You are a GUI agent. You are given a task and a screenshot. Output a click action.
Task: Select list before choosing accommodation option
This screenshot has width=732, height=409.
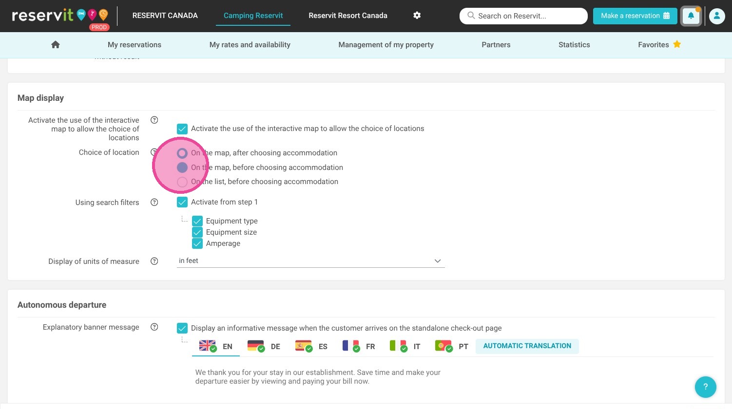click(x=182, y=182)
